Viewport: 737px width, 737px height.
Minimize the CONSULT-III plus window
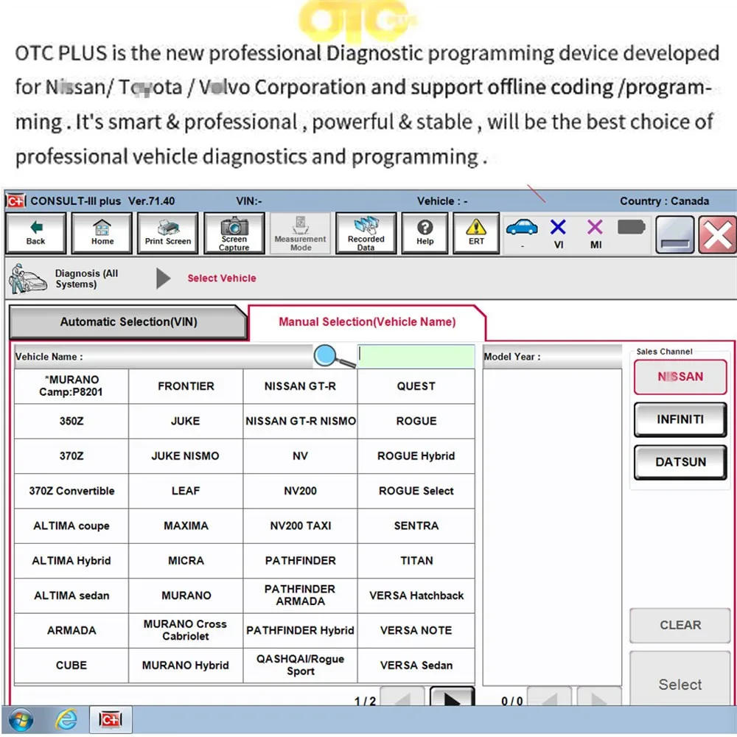click(674, 234)
